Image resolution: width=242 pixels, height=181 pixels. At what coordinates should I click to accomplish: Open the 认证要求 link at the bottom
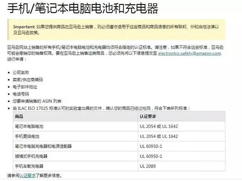point(27,175)
